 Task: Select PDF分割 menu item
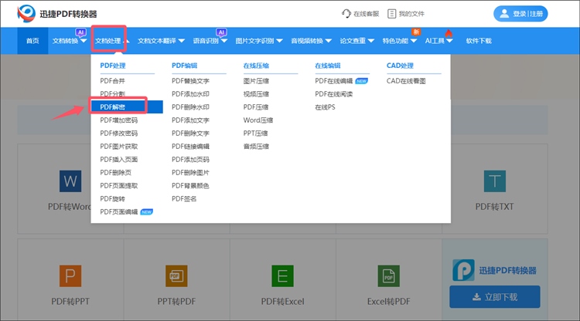(112, 94)
